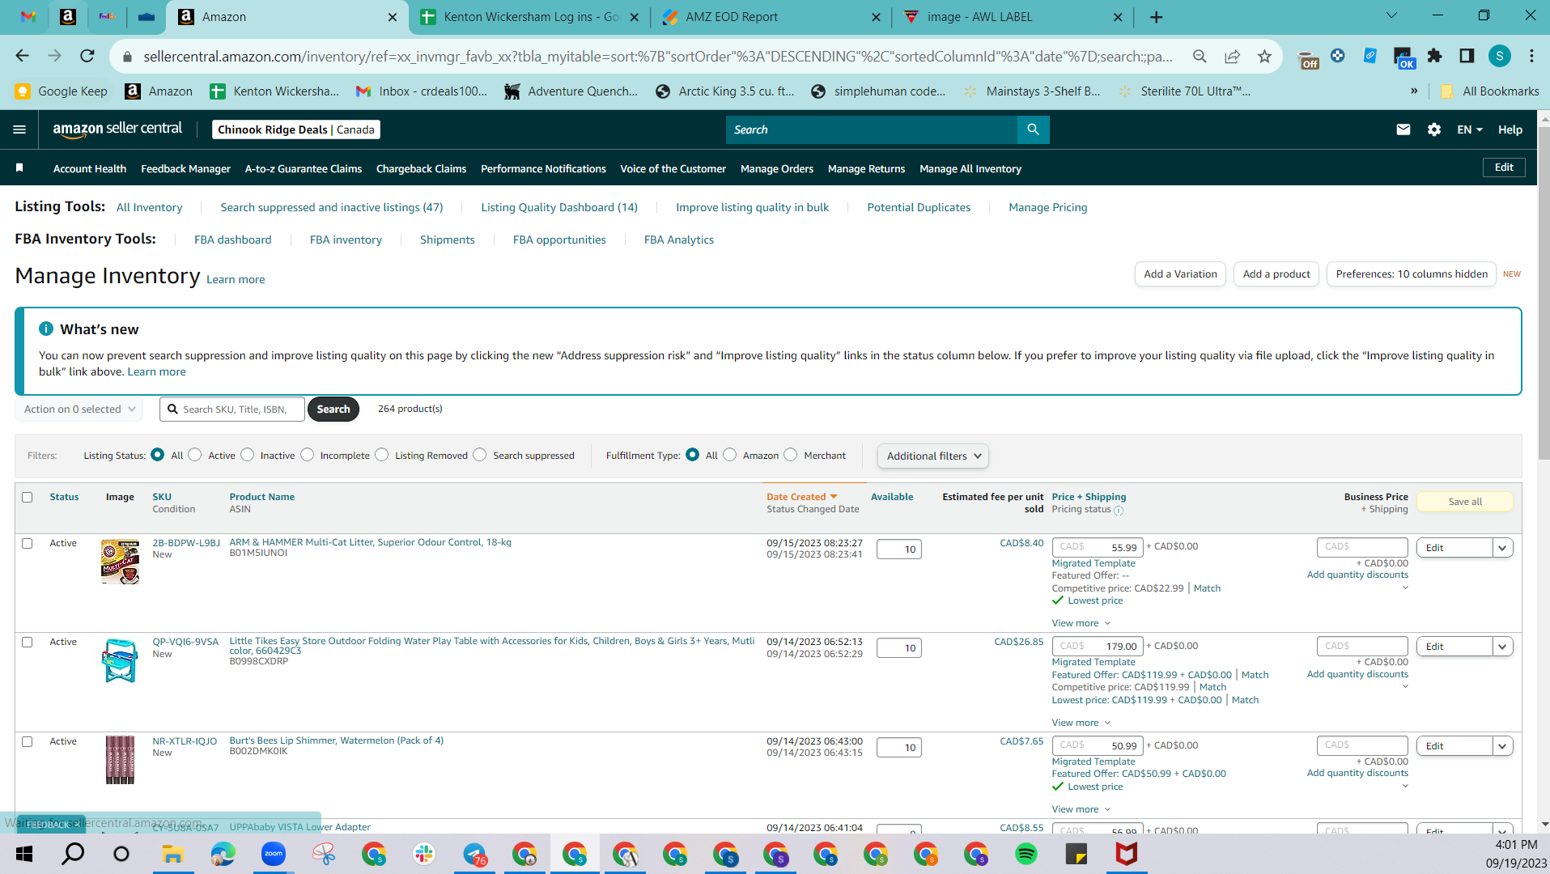Open File Explorer from the taskbar
This screenshot has height=874, width=1550.
click(x=172, y=854)
